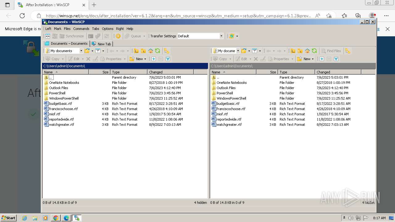Select miof.rtf in the right panel
The height and width of the screenshot is (222, 395).
pos(222,114)
